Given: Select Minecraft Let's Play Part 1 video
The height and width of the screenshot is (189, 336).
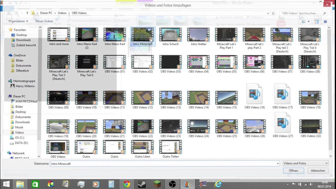Looking at the screenshot, I should pyautogui.click(x=227, y=38).
